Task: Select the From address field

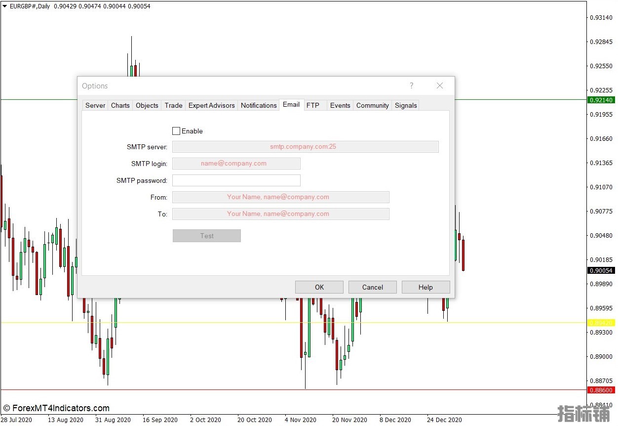Action: [x=280, y=197]
